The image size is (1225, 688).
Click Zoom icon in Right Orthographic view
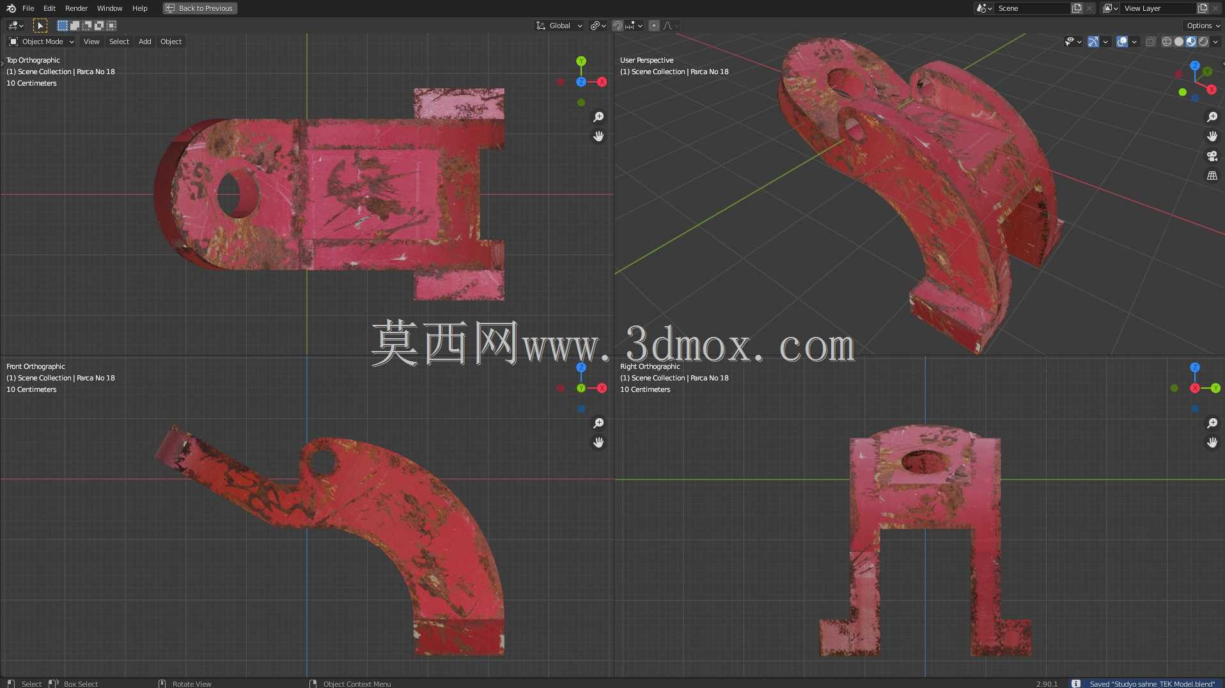click(1212, 423)
